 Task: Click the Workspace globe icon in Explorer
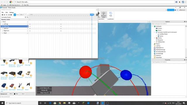tap(155, 26)
